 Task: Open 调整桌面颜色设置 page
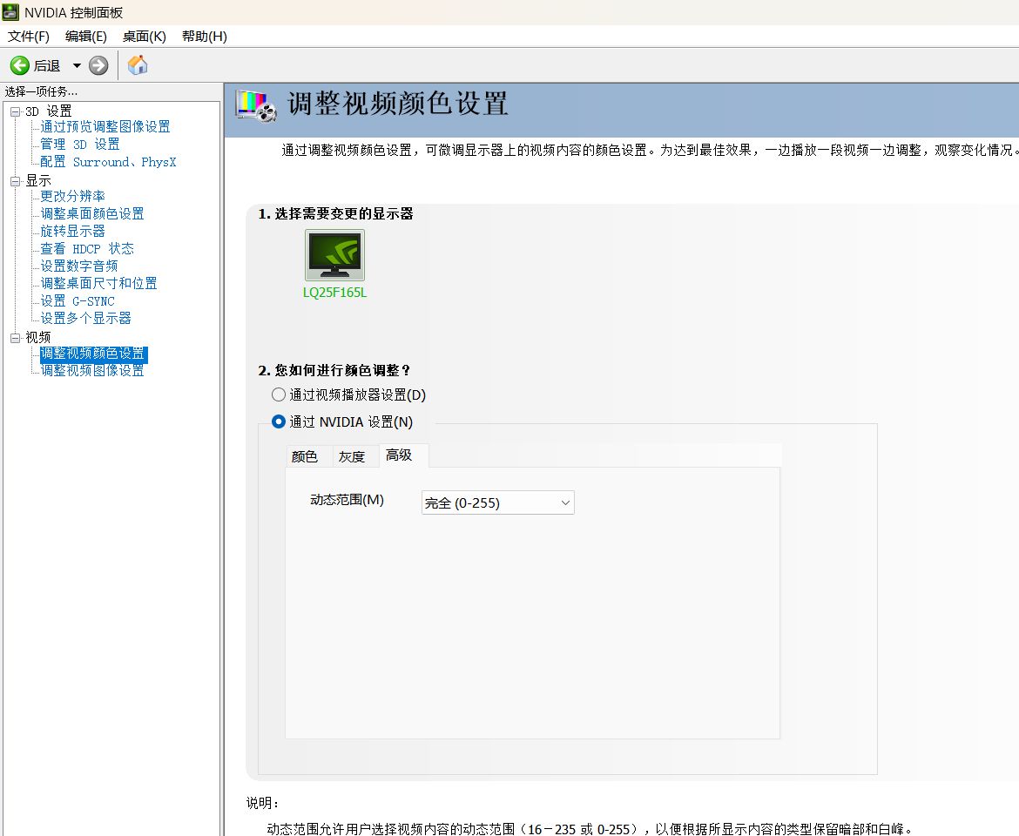coord(92,213)
